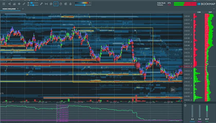This screenshot has width=216, height=123.
Task: Click the 24530 price label
Action: pos(187,60)
